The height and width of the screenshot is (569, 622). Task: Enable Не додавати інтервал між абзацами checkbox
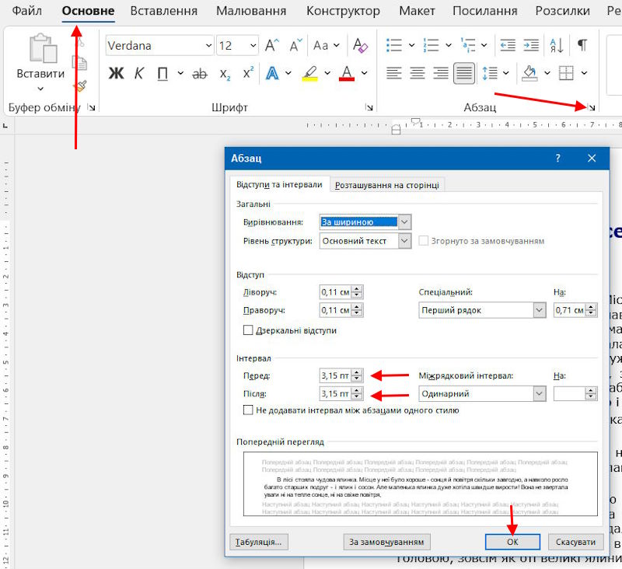[x=248, y=410]
